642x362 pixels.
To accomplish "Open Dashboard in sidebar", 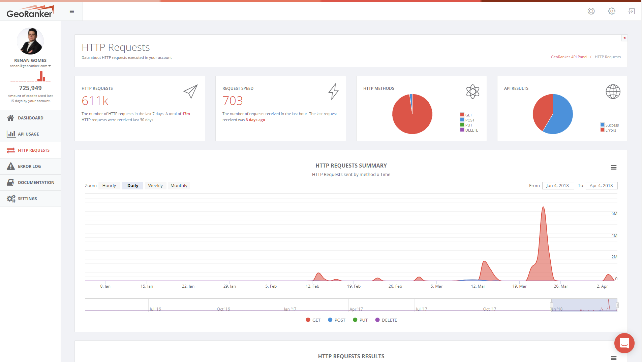I will coord(30,118).
